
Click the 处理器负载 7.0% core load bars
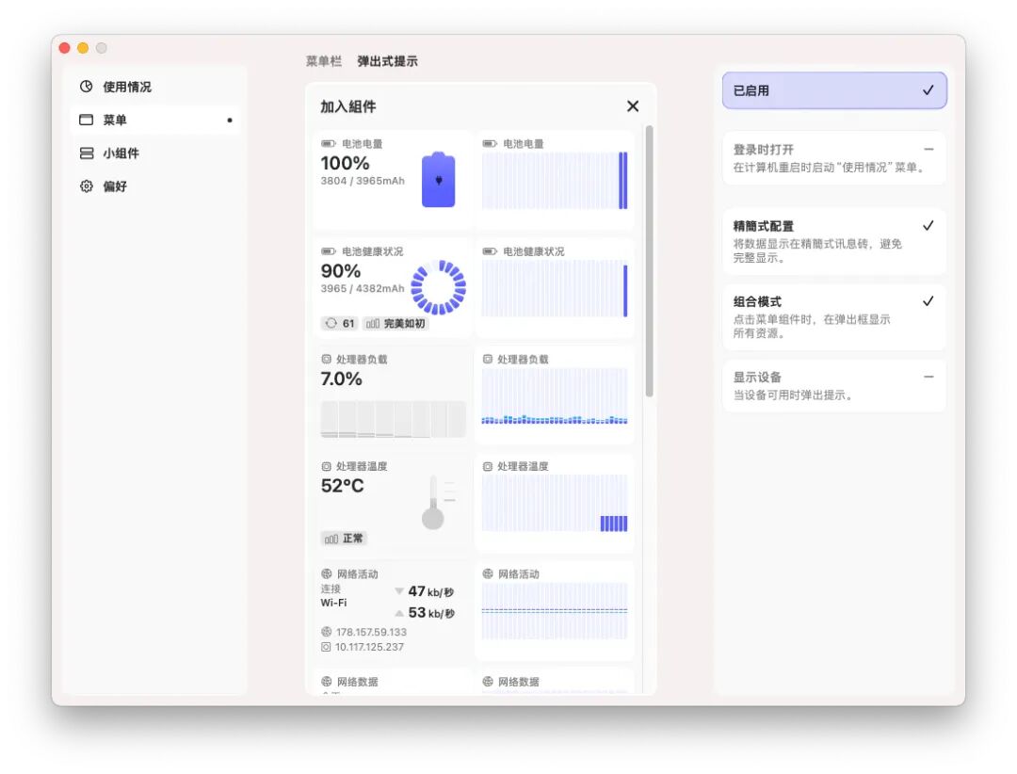click(393, 418)
